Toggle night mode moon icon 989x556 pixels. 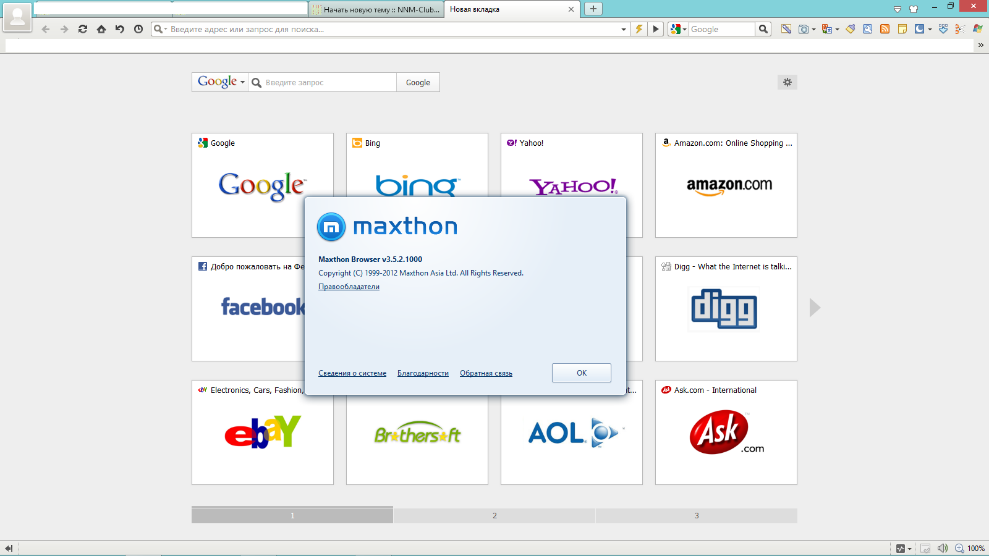[920, 29]
